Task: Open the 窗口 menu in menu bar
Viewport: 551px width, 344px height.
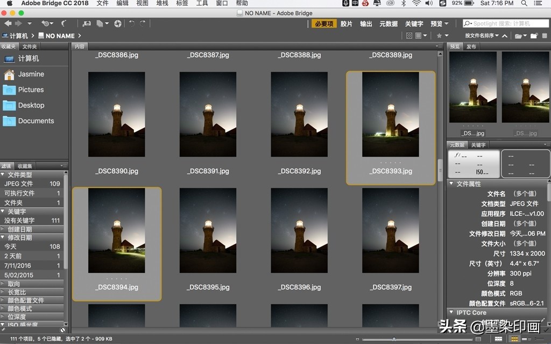Action: click(x=222, y=3)
